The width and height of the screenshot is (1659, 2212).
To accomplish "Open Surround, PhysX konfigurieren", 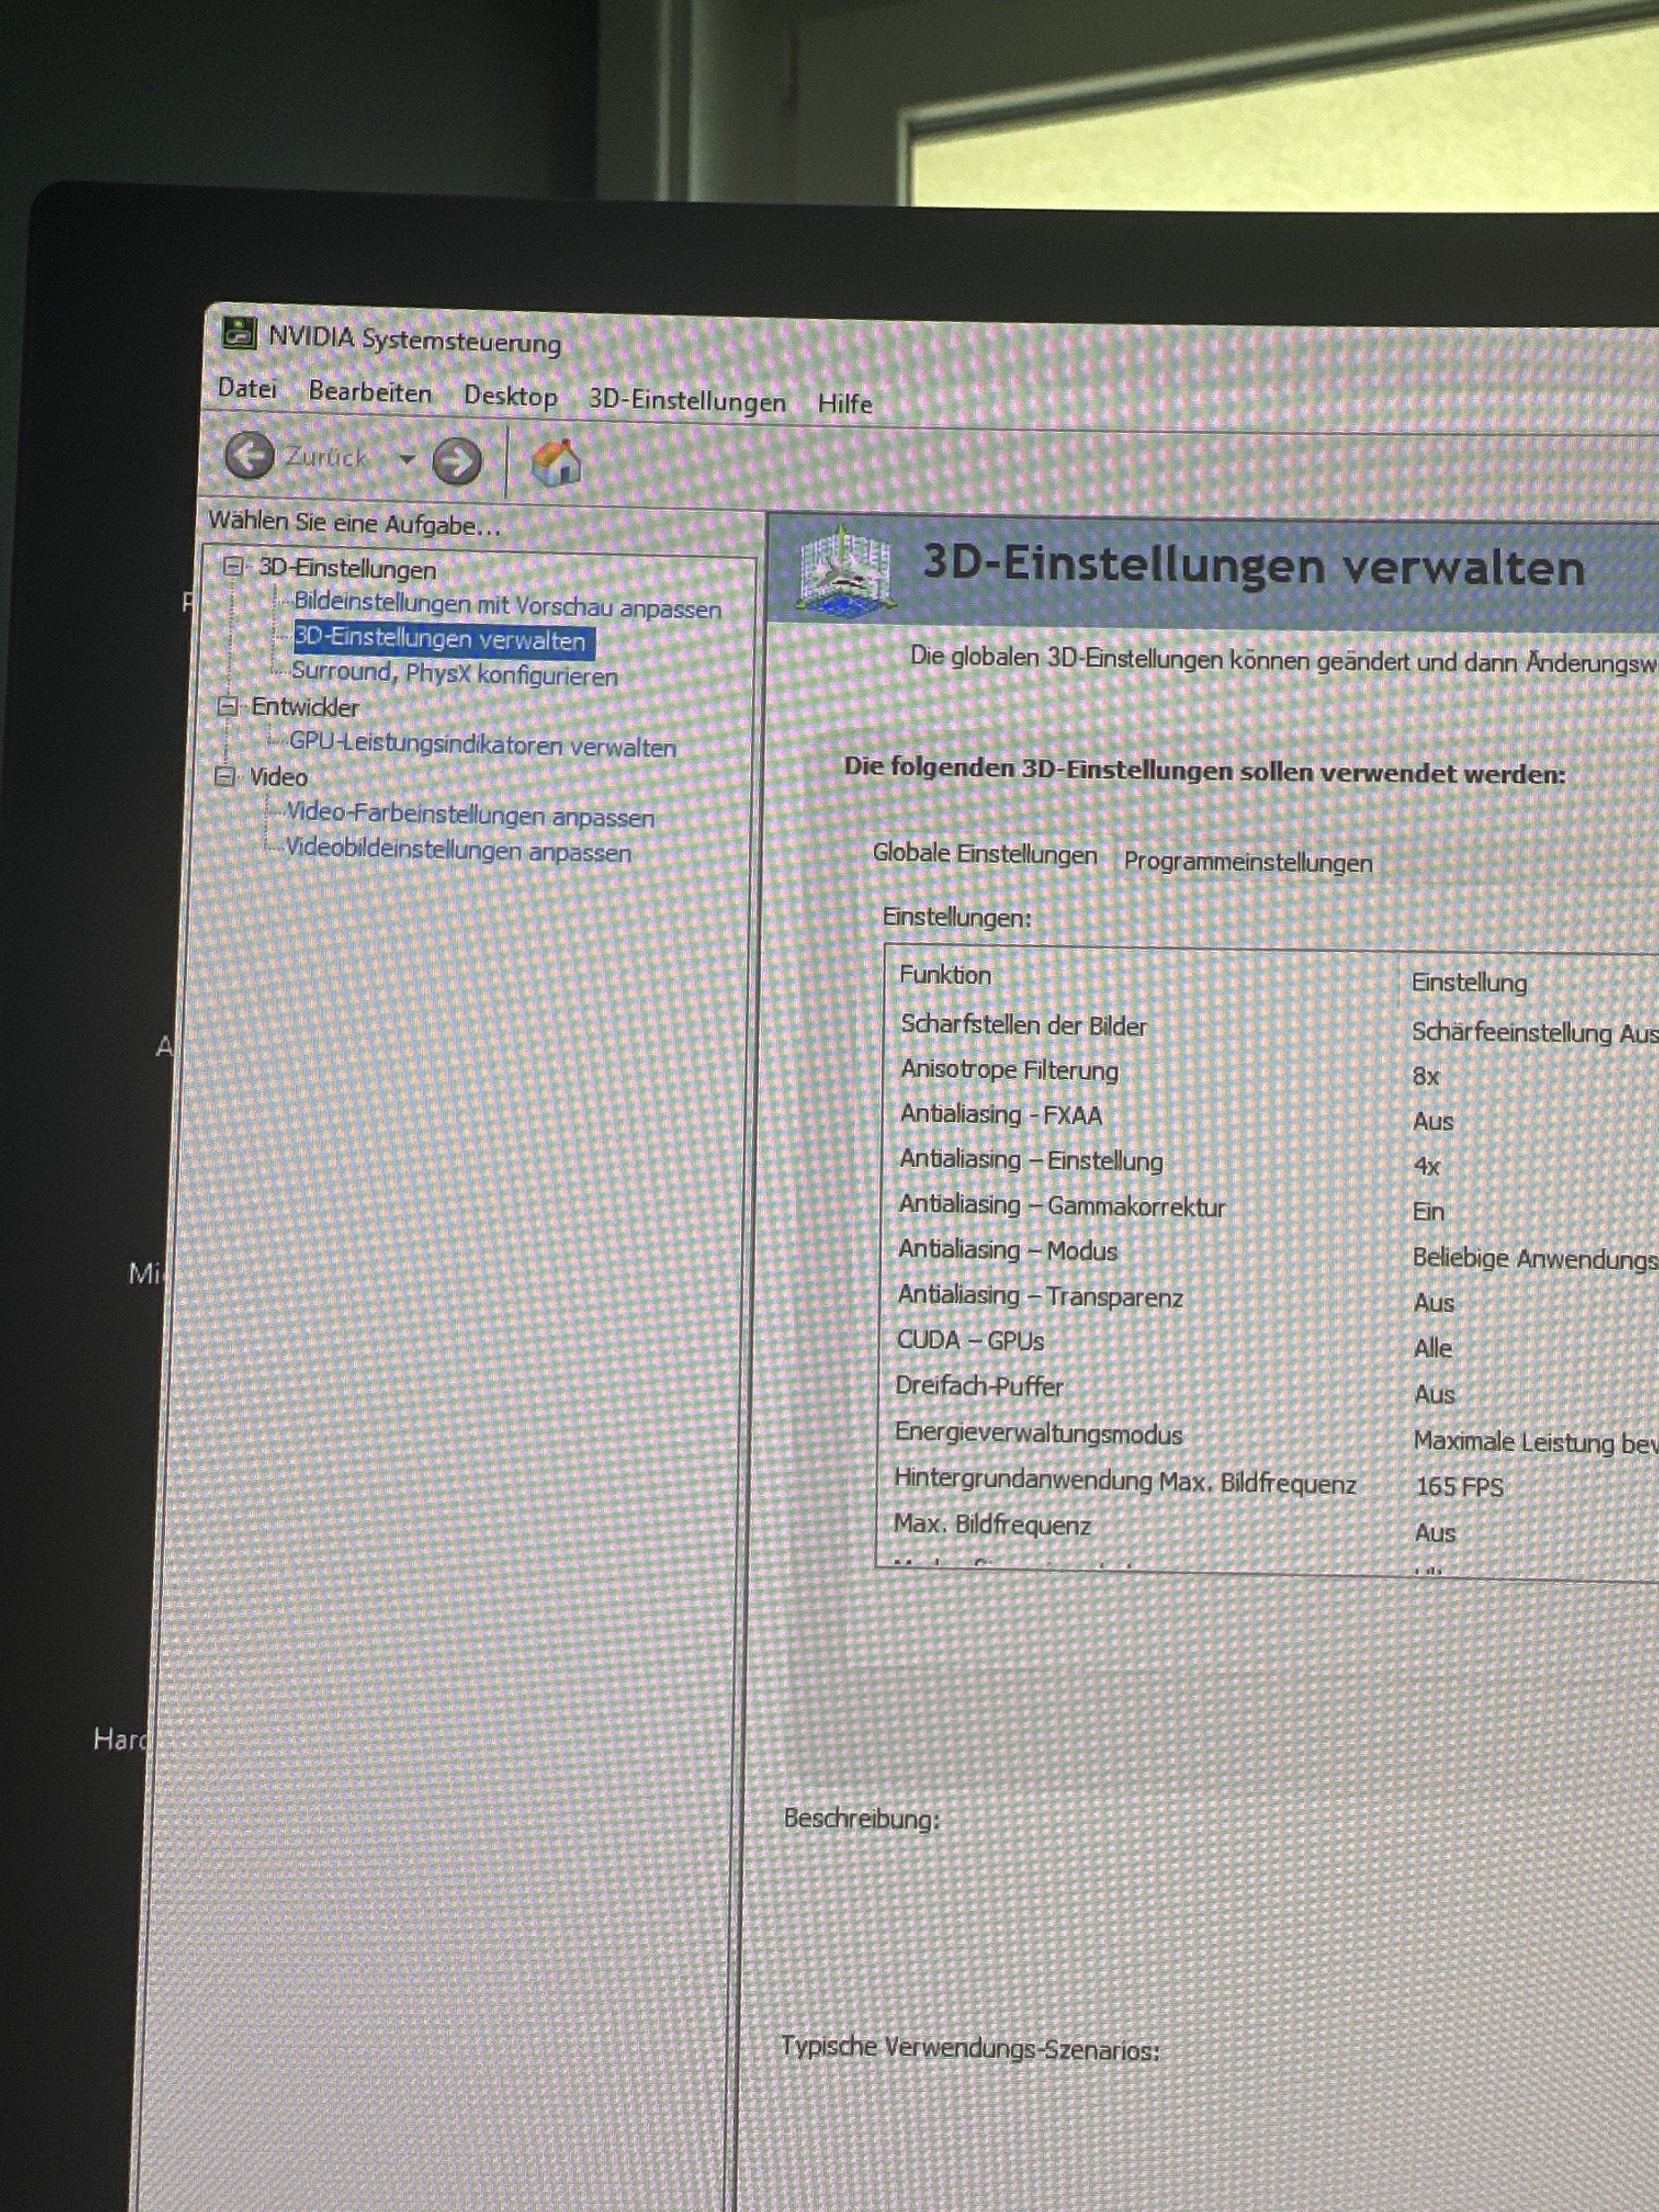I will (x=454, y=674).
